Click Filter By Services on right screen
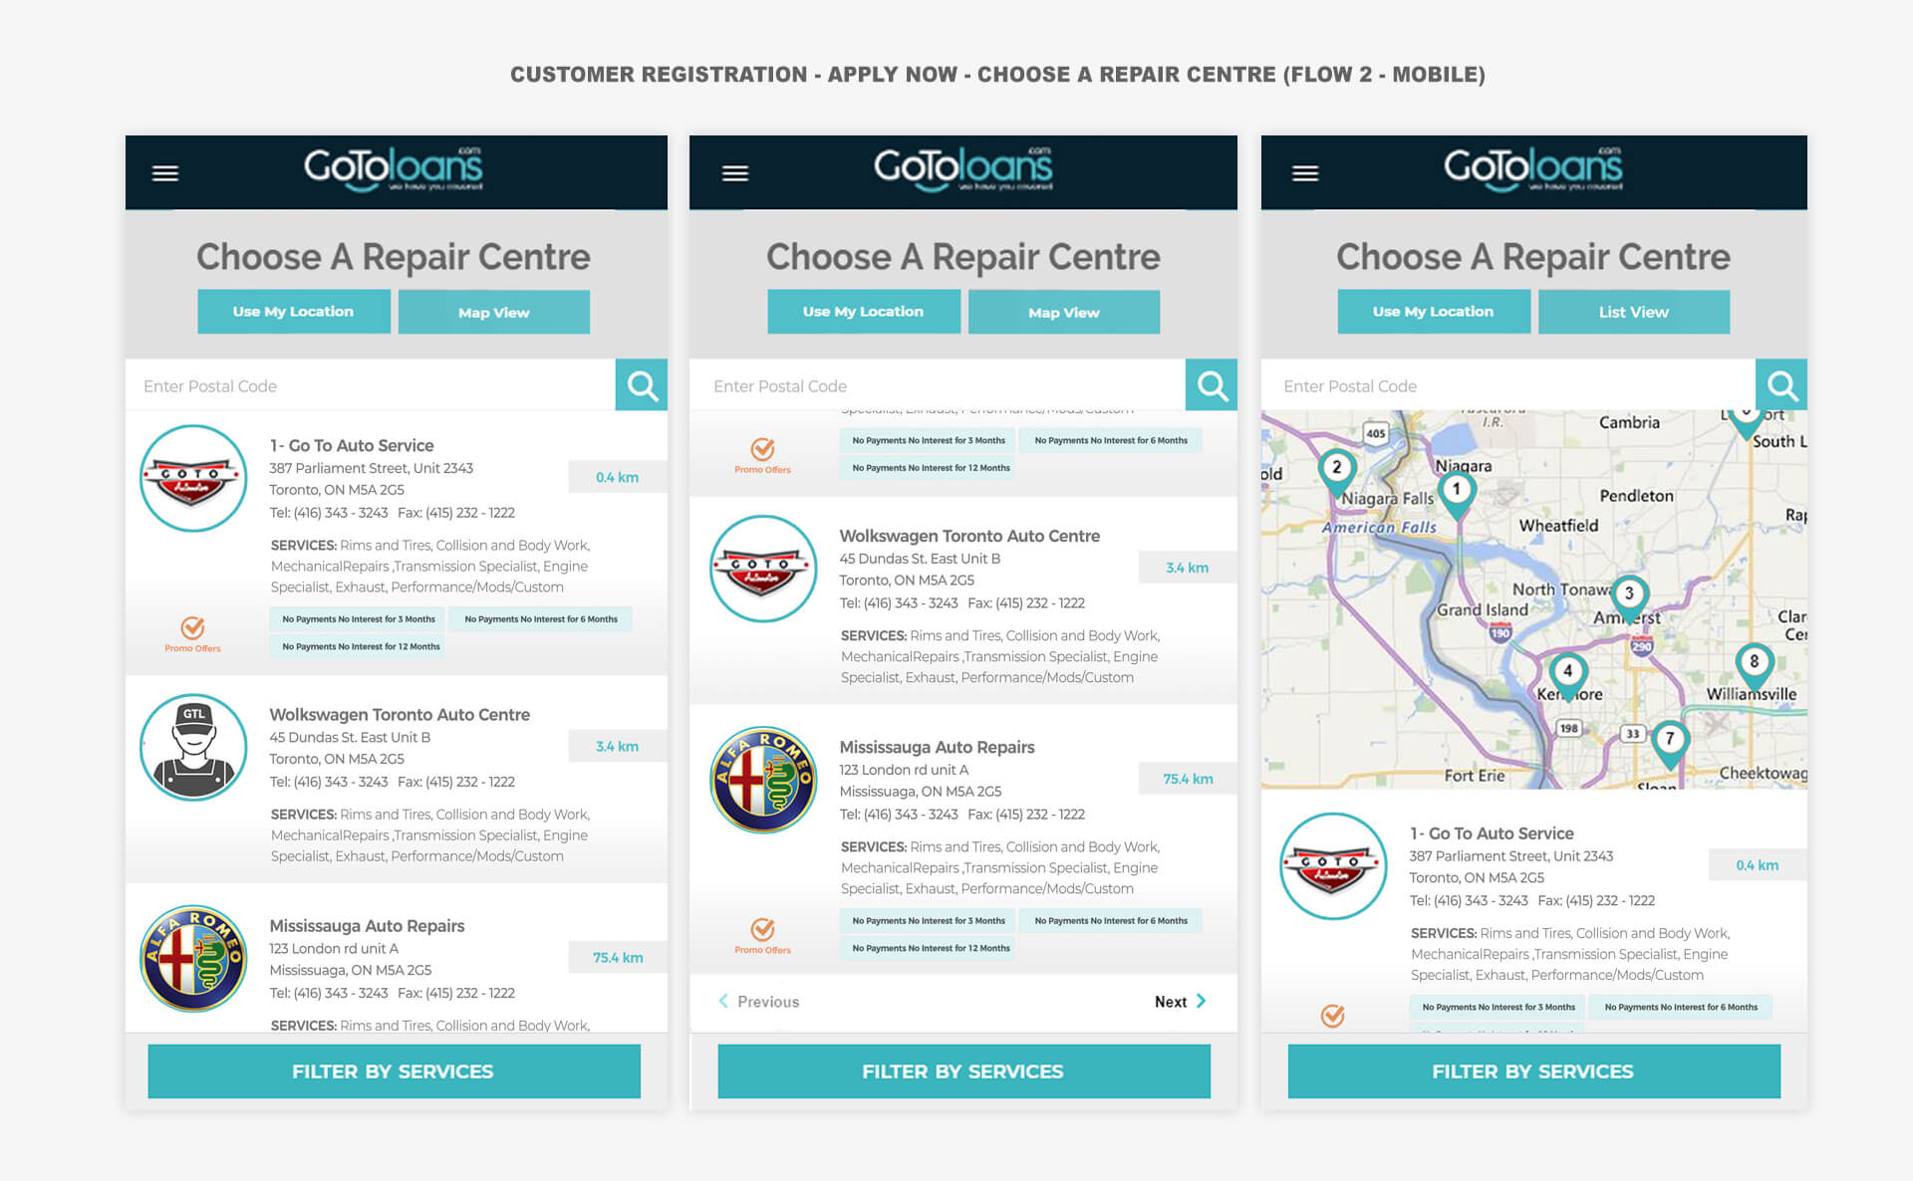 coord(1534,1071)
